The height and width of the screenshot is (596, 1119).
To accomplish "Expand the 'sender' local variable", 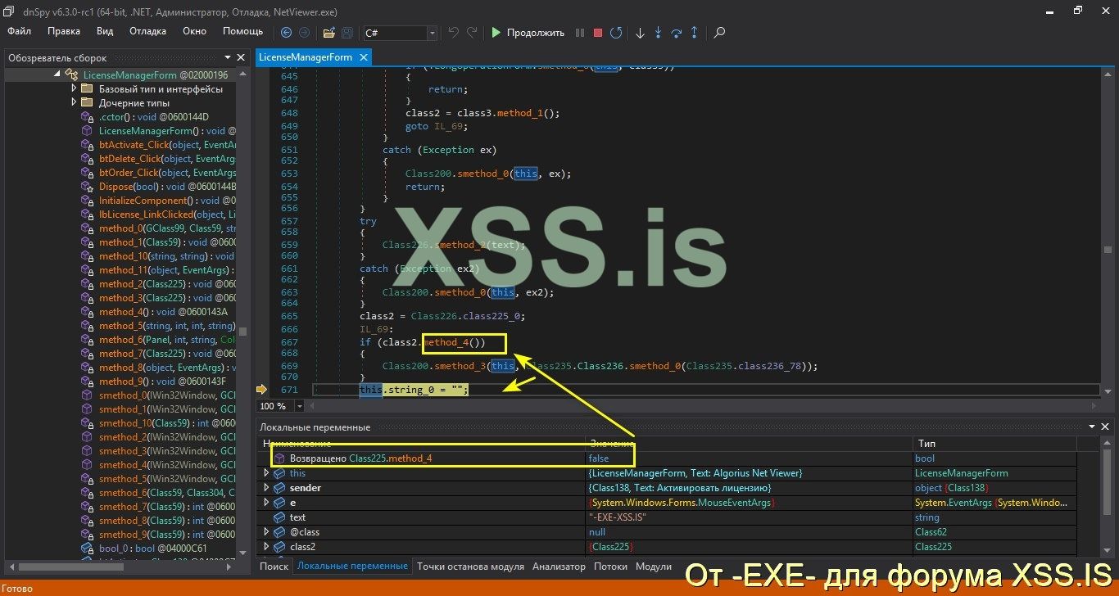I will click(266, 488).
